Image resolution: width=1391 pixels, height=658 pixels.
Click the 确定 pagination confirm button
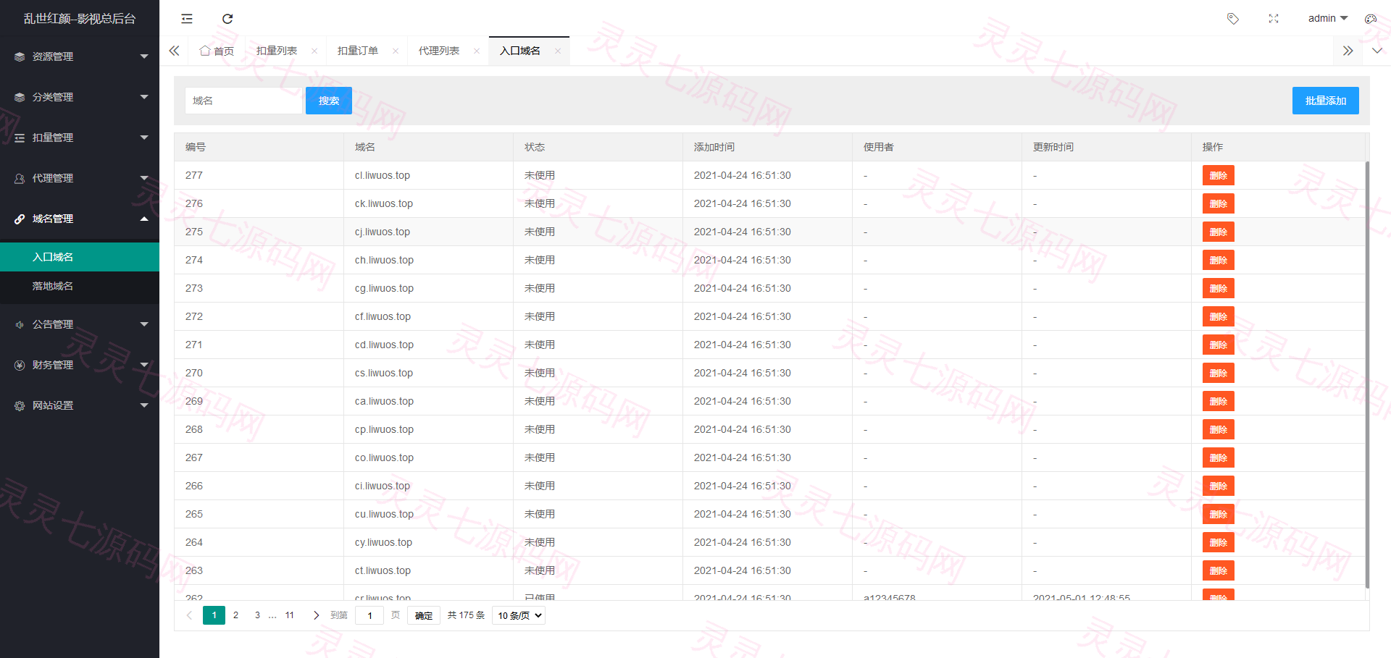424,615
